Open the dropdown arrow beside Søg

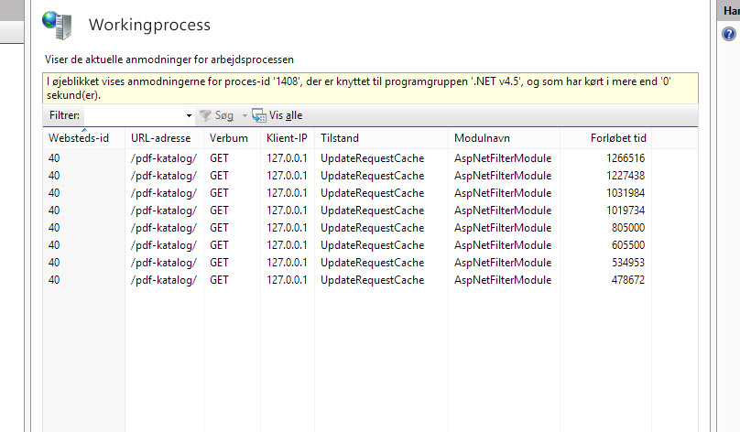click(245, 116)
